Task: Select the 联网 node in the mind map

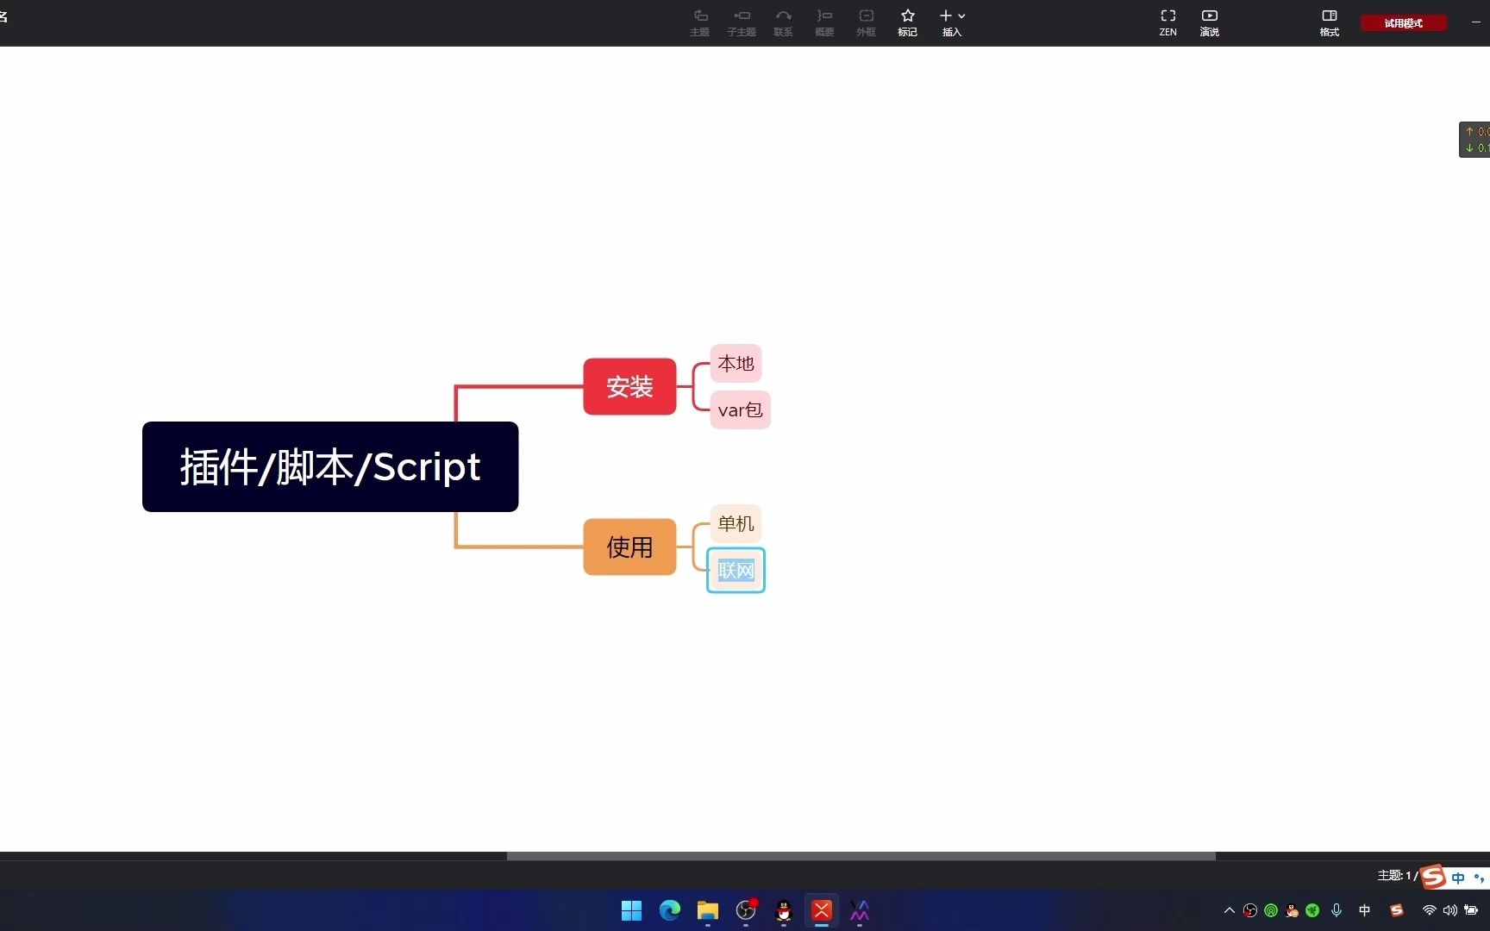Action: click(735, 570)
